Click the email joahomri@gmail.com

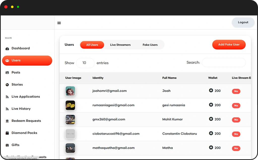click(110, 91)
